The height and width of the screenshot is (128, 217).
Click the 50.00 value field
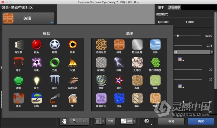(208, 36)
